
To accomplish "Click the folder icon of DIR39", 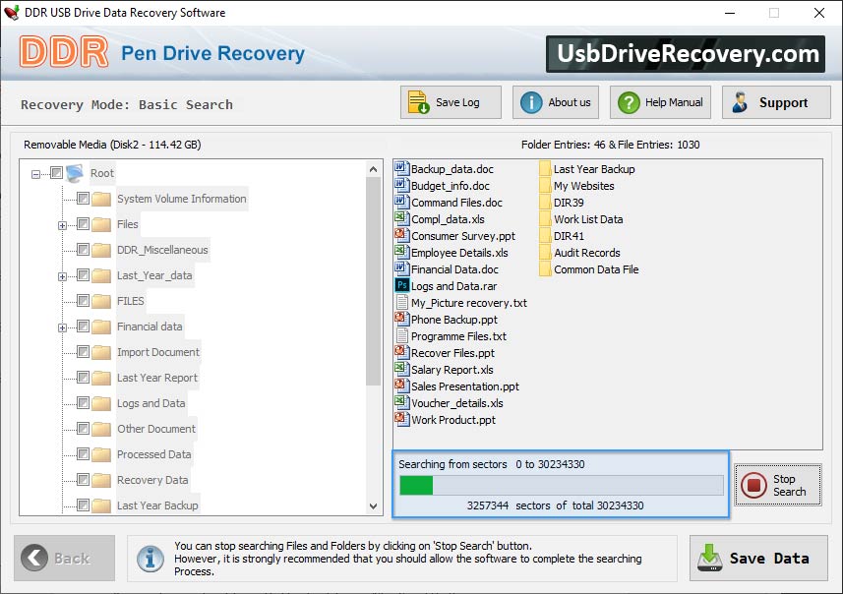I will point(545,203).
